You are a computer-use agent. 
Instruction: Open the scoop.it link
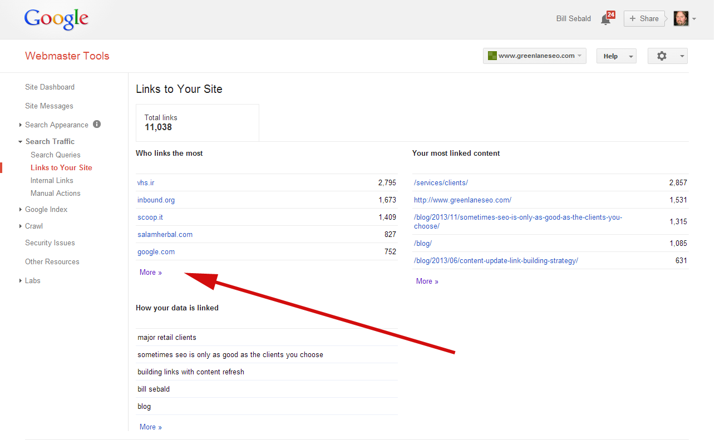point(150,217)
